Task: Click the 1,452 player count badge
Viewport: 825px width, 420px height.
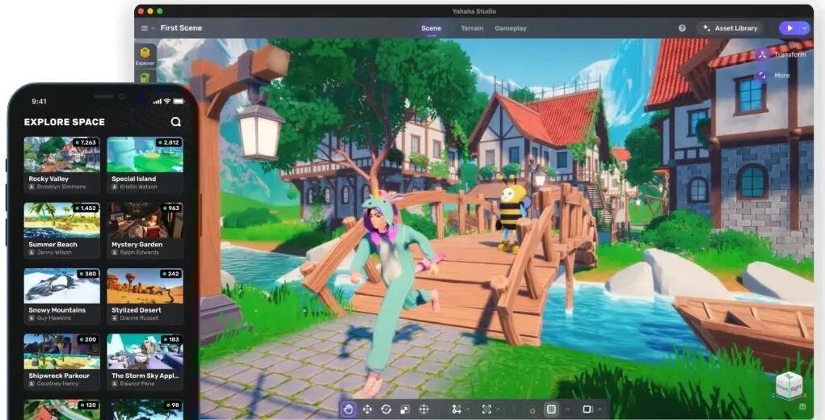Action: coord(85,208)
